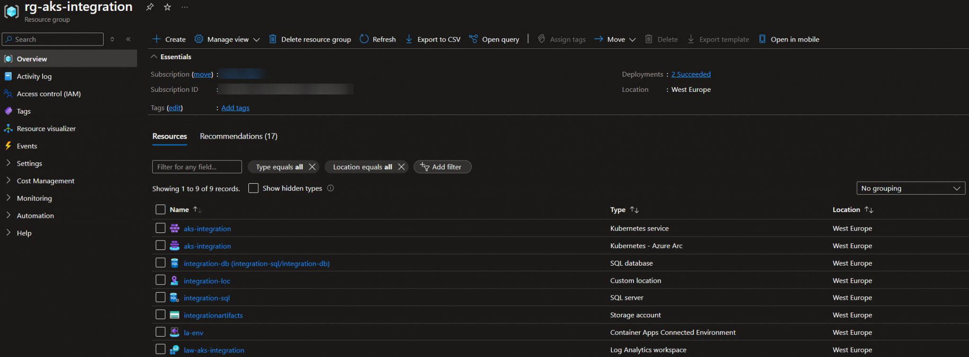Collapse the sidebar menu with double chevron
This screenshot has height=357, width=969.
coord(128,39)
